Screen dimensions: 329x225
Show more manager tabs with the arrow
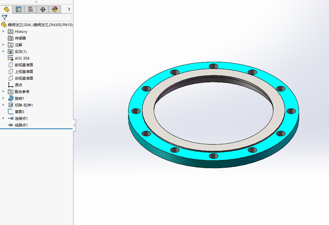[x=69, y=9]
